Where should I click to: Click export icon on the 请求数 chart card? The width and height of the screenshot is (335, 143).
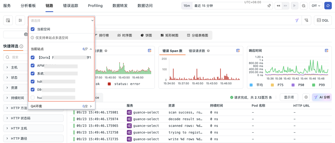150,51
